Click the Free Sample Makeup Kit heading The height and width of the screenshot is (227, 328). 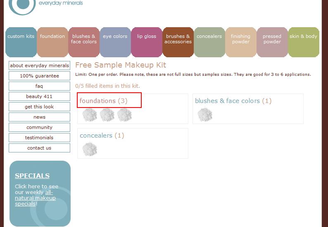coord(121,65)
